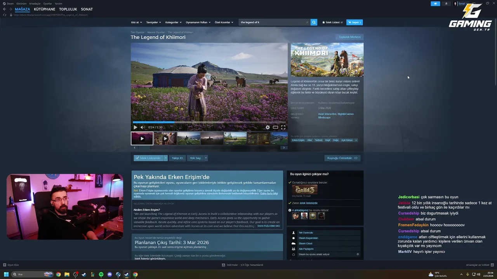Switch to the KÜTÜPHANE tab
The height and width of the screenshot is (279, 497).
45,9
